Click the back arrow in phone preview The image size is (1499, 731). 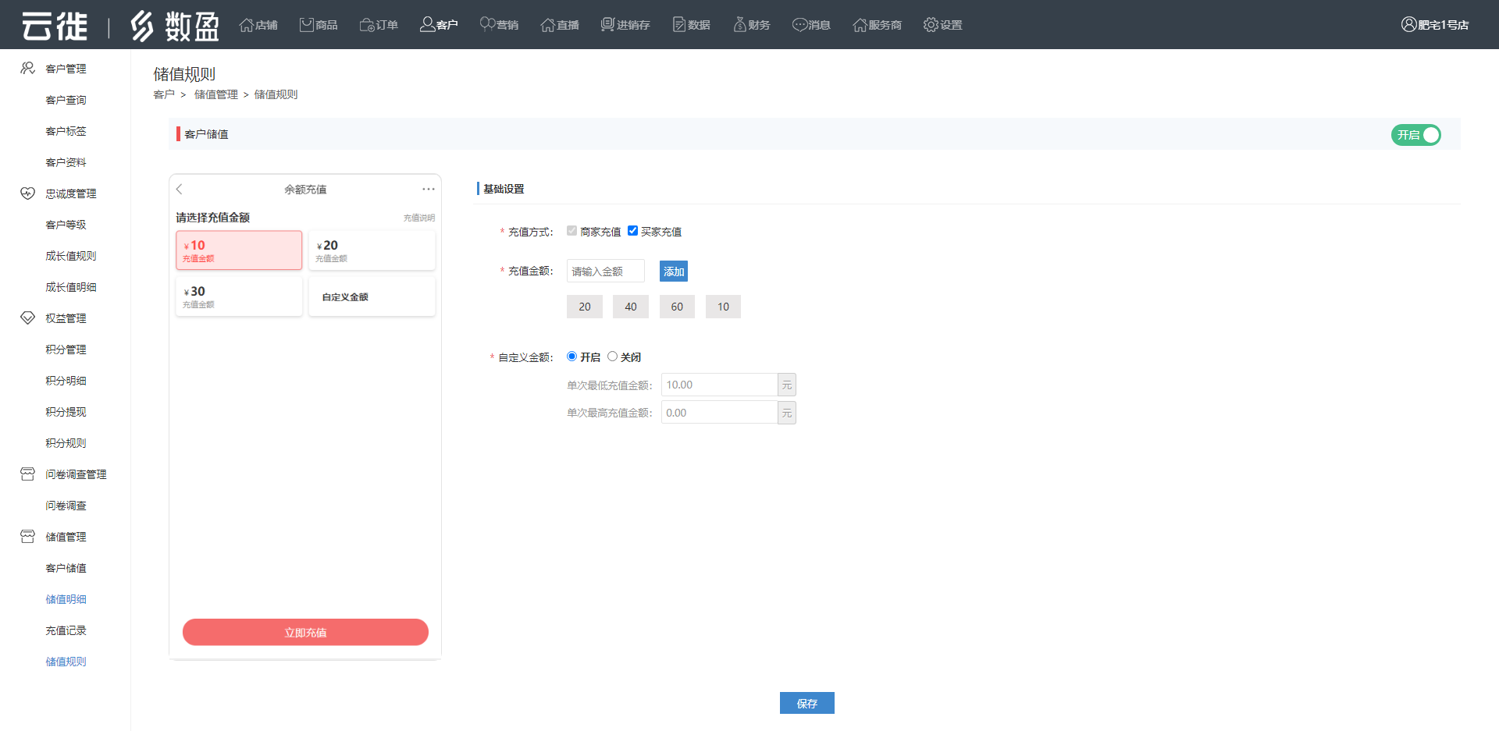(180, 189)
